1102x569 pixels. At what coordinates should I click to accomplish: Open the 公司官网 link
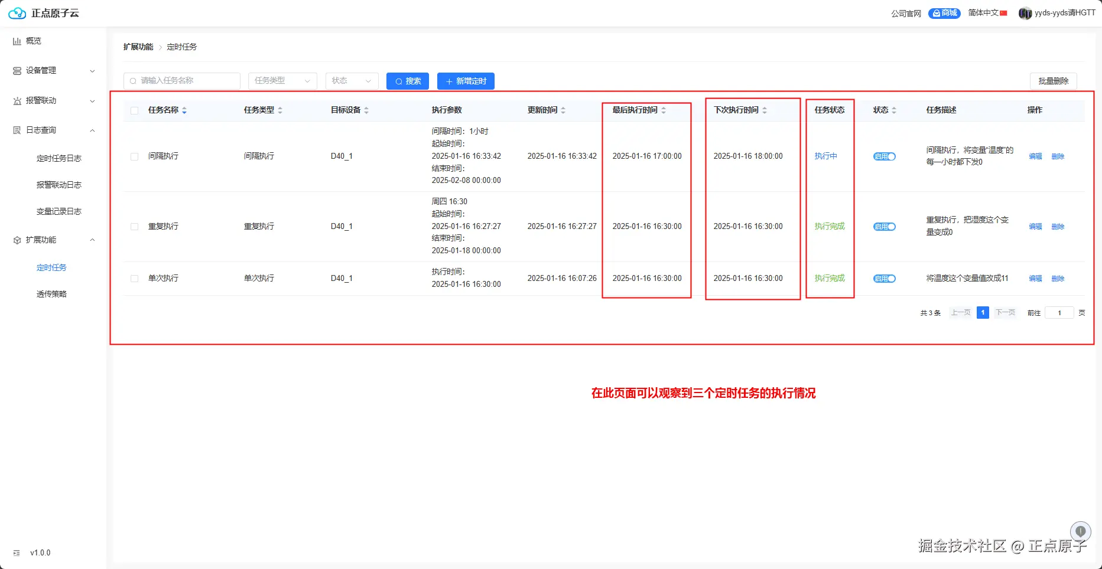(x=906, y=14)
